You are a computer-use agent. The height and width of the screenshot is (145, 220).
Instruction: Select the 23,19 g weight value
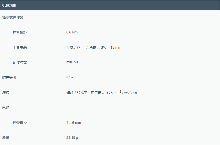(x=72, y=138)
